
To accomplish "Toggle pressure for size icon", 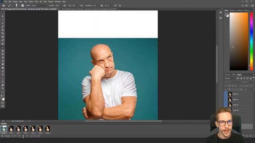I will [x=116, y=6].
